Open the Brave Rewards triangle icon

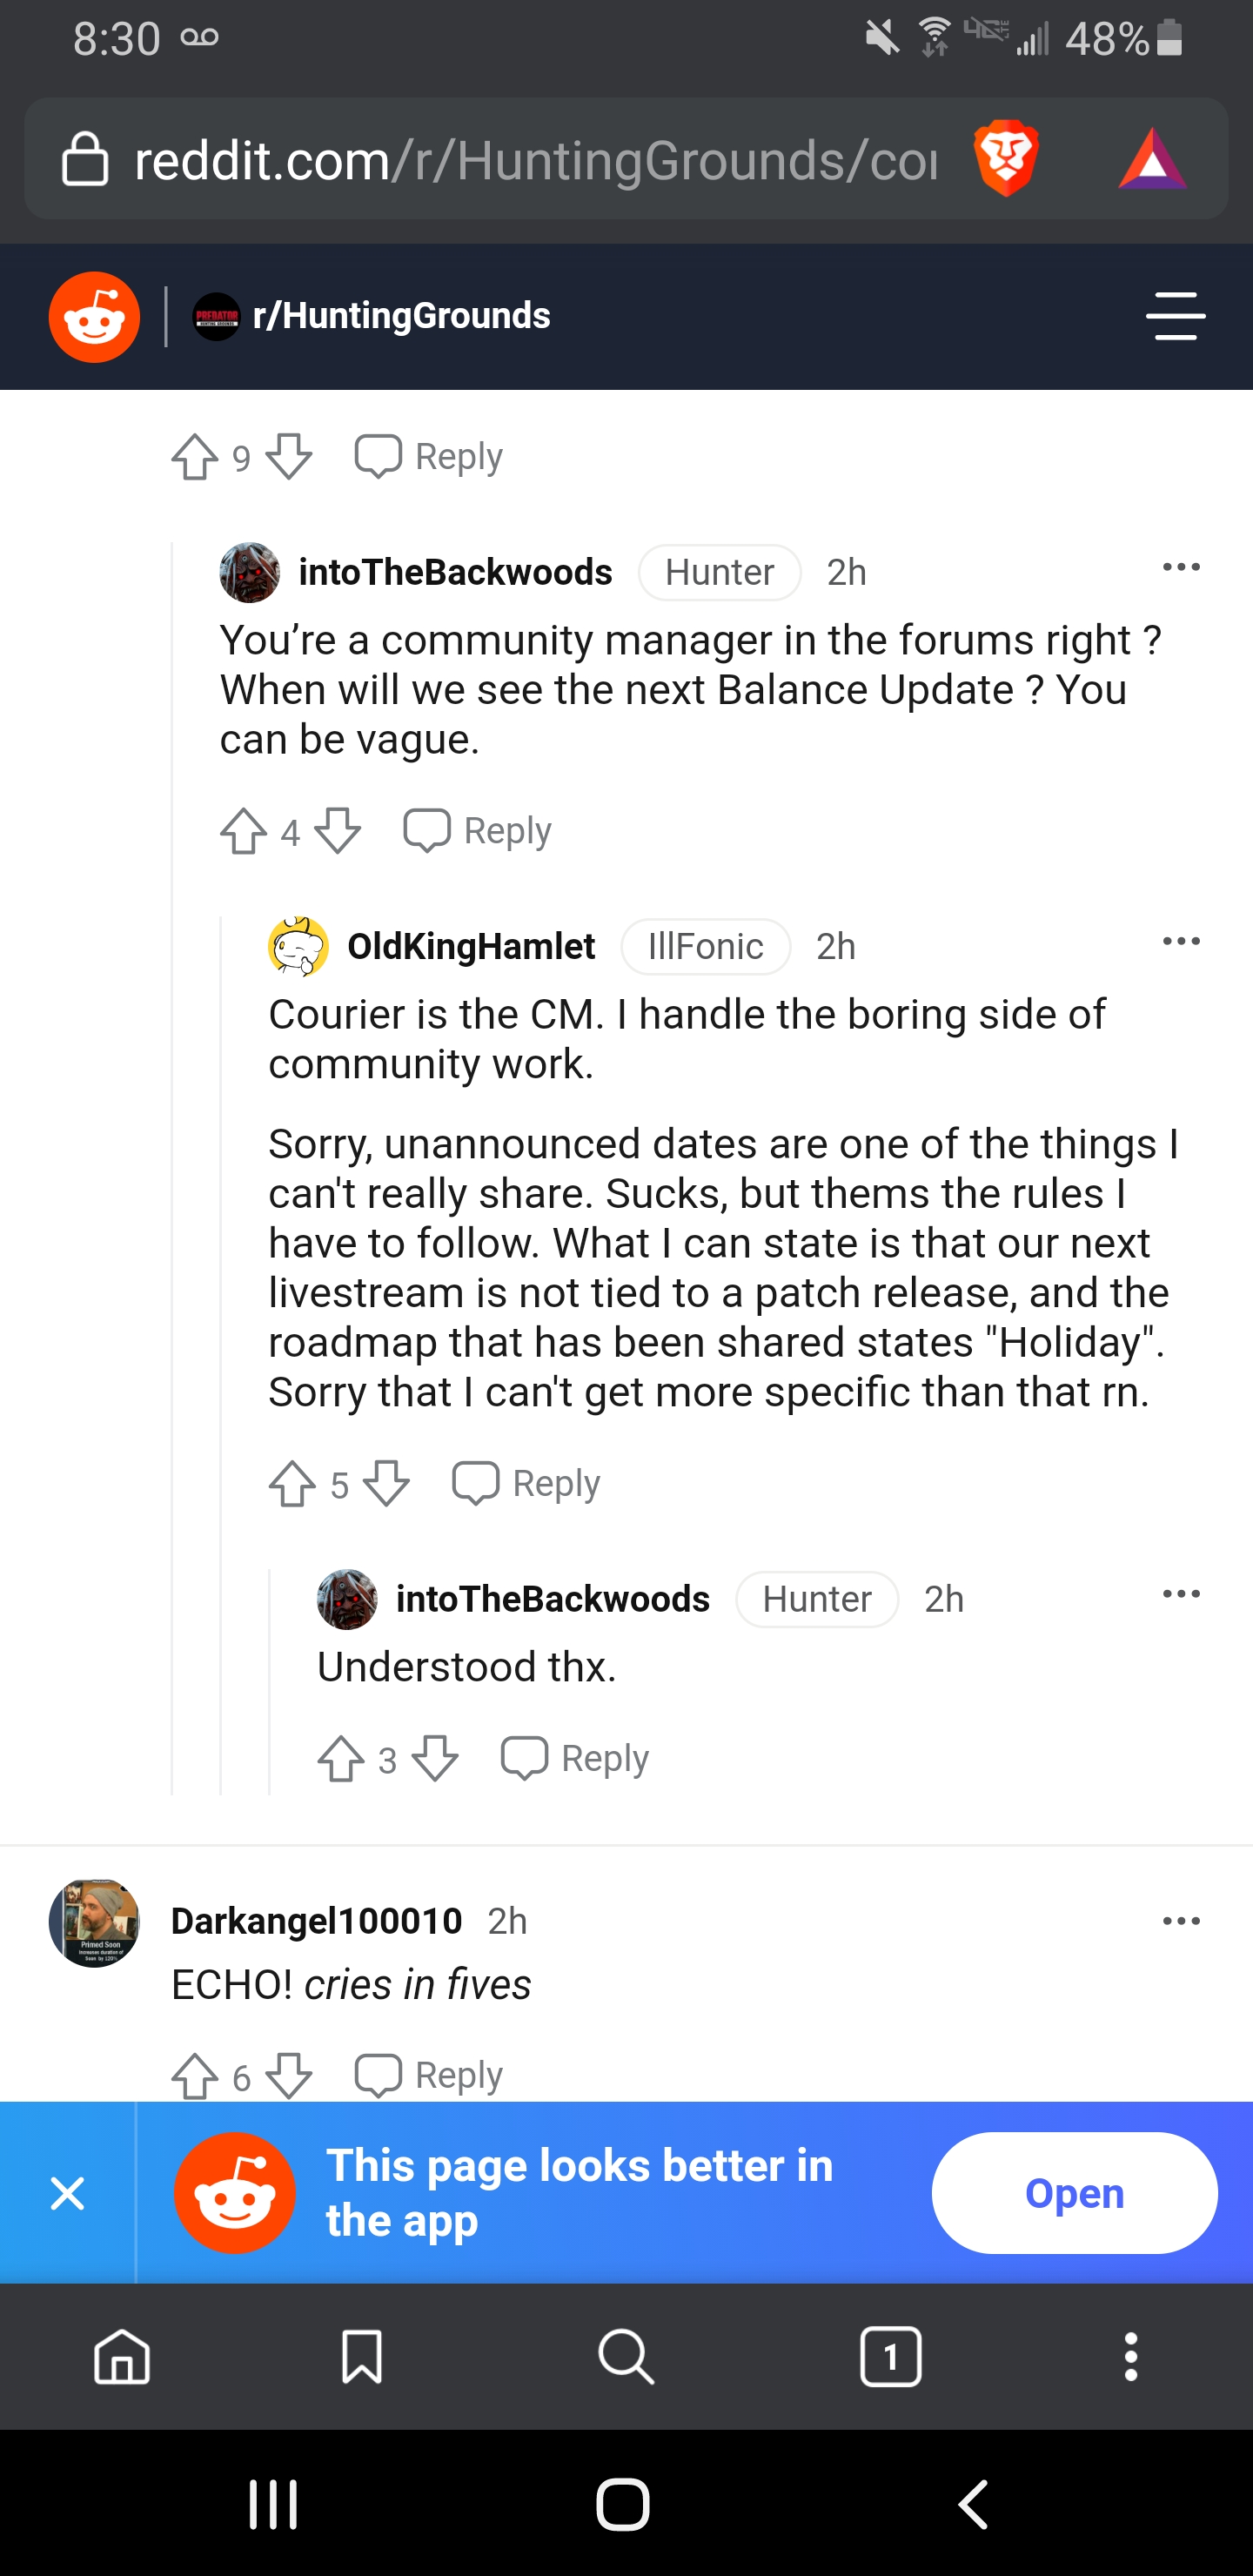coord(1152,159)
